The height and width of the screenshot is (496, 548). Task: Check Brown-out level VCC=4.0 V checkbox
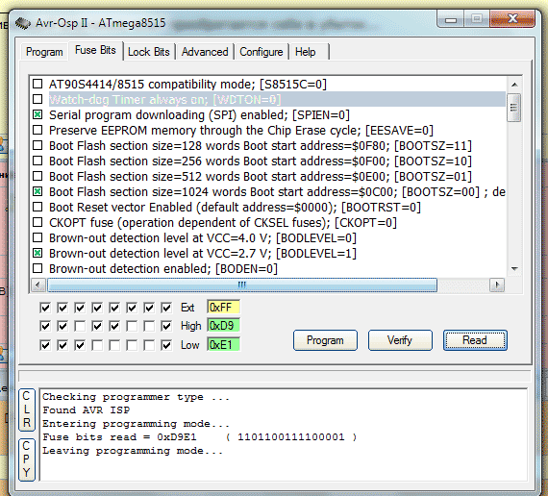(x=37, y=237)
